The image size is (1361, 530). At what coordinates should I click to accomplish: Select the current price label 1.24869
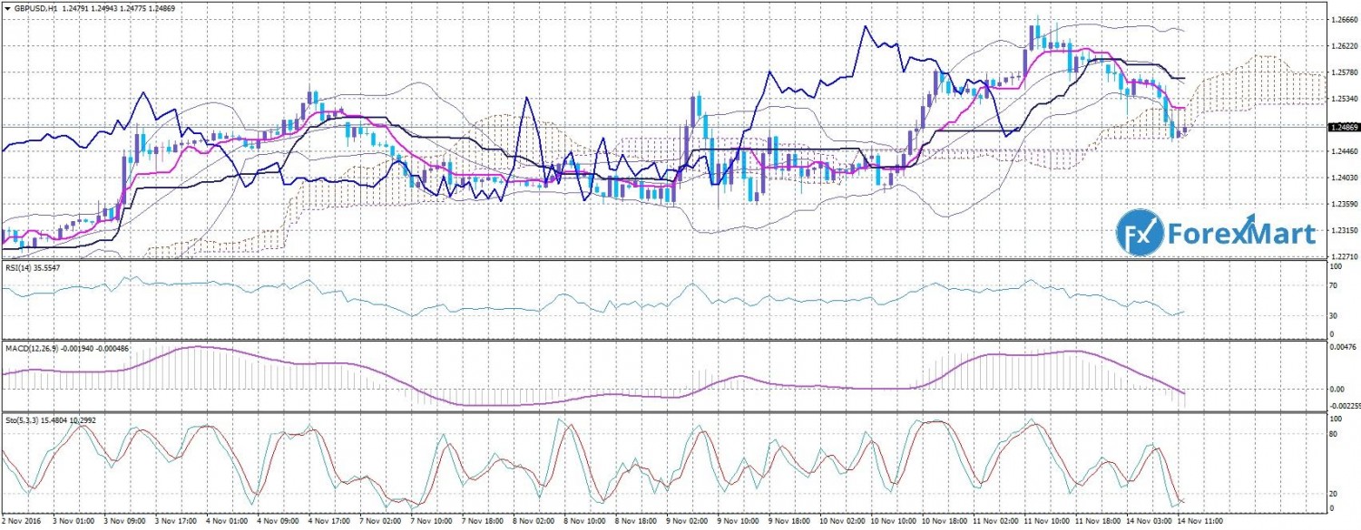1343,128
